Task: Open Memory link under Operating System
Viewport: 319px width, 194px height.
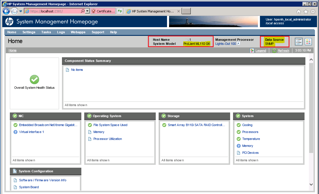Action: (99, 132)
